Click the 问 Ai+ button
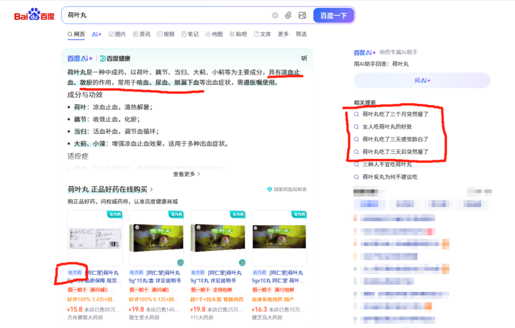The image size is (515, 328). (x=422, y=80)
